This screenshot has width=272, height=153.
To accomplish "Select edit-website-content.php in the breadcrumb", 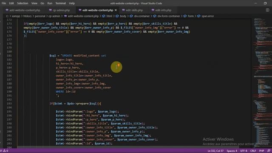I will tap(83, 16).
